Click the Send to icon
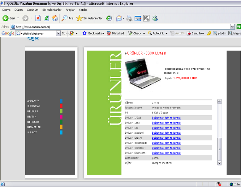Screen dimensions: 241x187 tap(189, 33)
